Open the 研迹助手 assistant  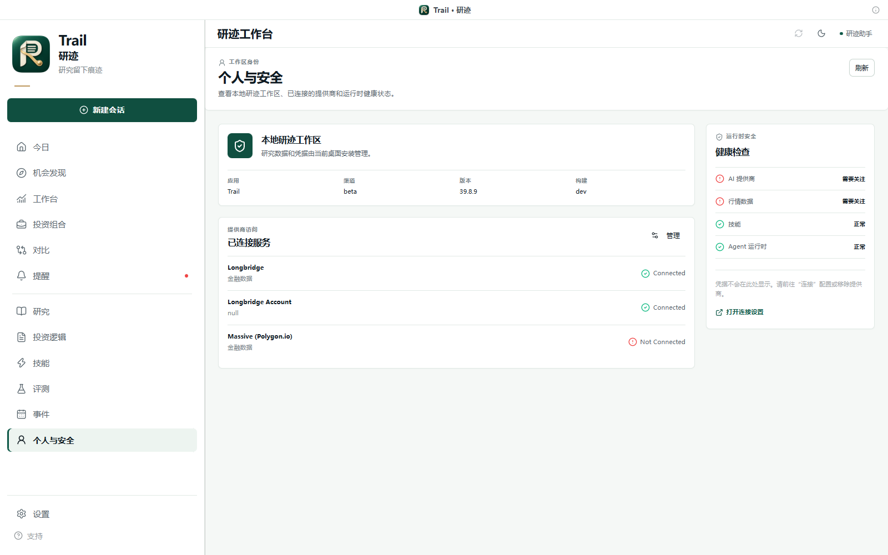(856, 33)
